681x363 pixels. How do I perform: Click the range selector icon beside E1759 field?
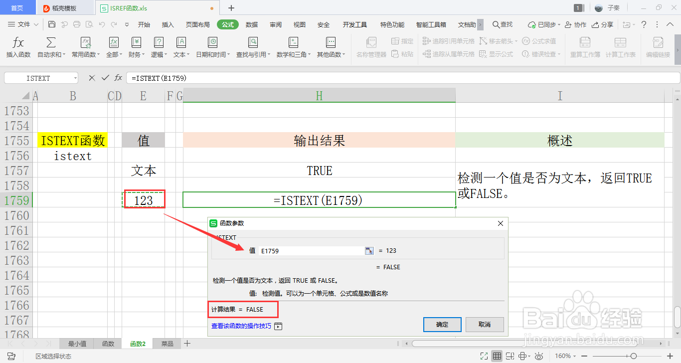369,250
